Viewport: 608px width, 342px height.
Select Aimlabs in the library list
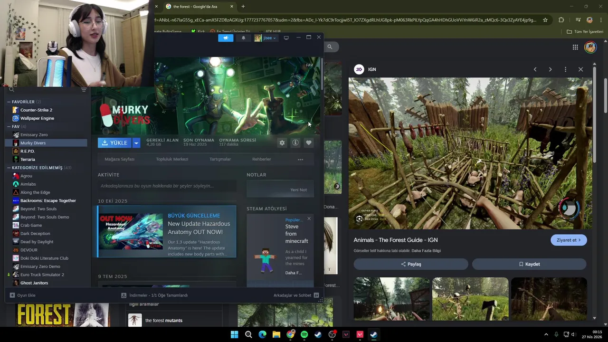pyautogui.click(x=46, y=184)
